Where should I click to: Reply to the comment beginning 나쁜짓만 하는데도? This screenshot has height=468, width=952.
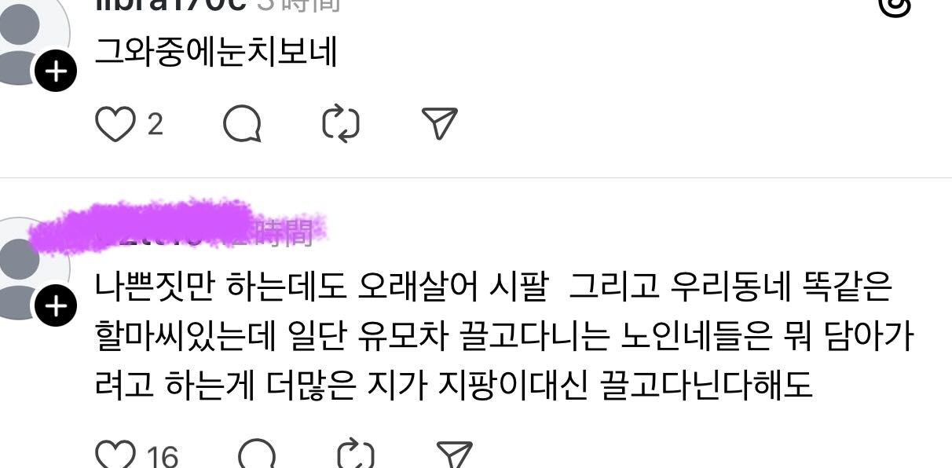pos(256,455)
